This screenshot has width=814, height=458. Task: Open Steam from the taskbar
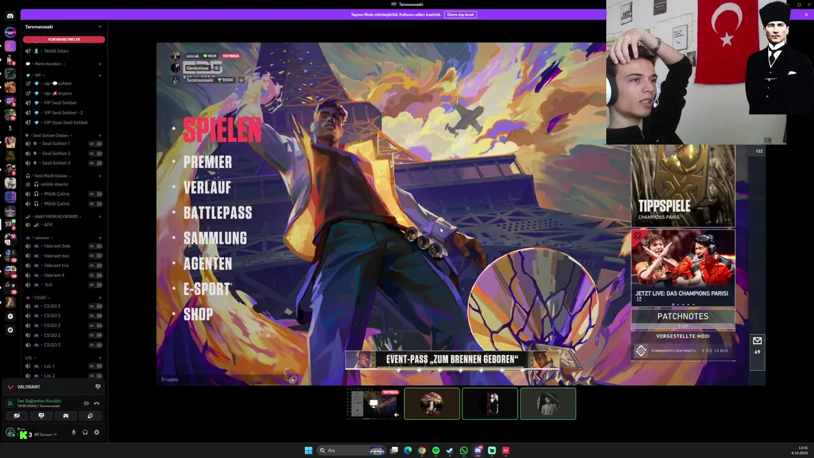point(450,450)
